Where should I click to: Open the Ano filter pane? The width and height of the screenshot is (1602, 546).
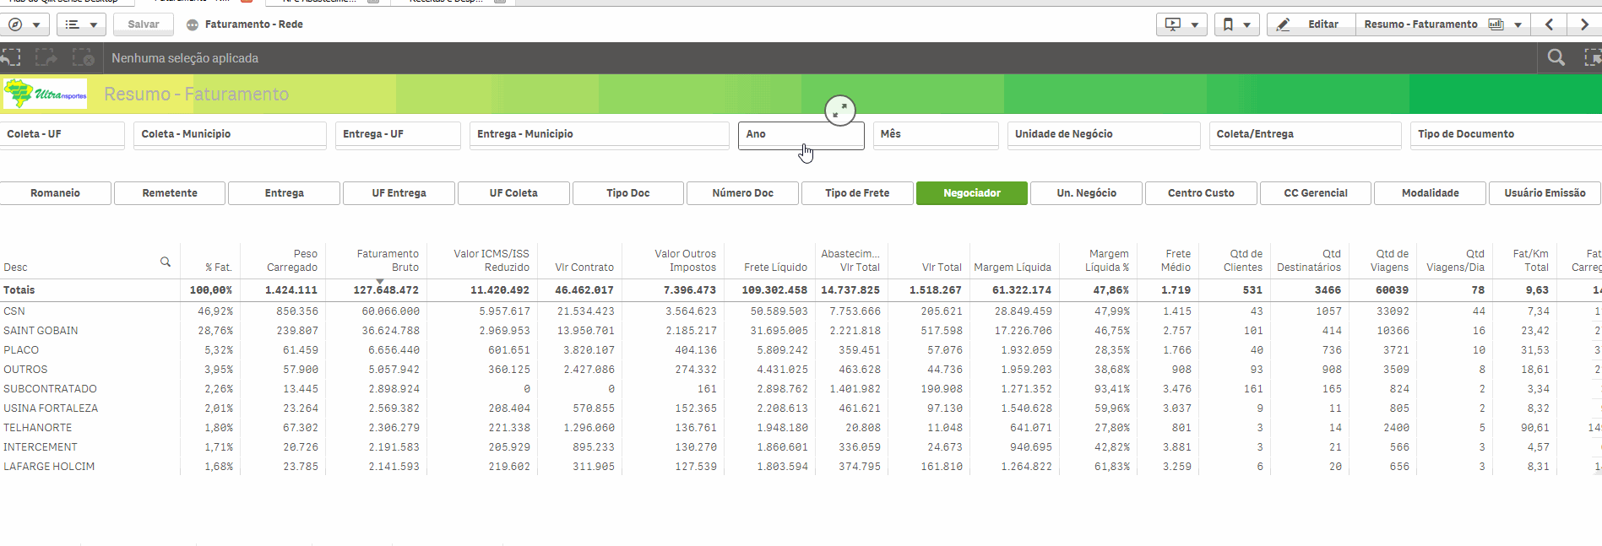coord(801,135)
